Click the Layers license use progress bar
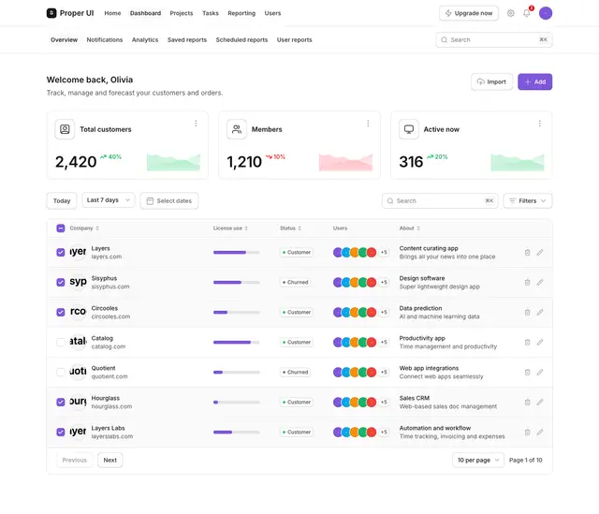This screenshot has height=514, width=599. pyautogui.click(x=237, y=252)
